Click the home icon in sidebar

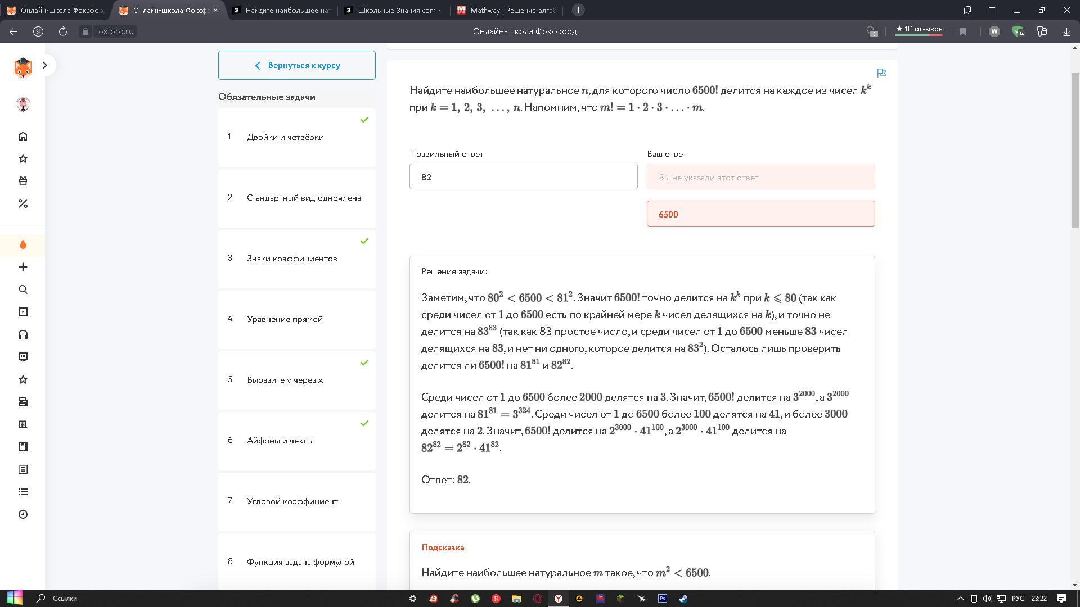23,137
